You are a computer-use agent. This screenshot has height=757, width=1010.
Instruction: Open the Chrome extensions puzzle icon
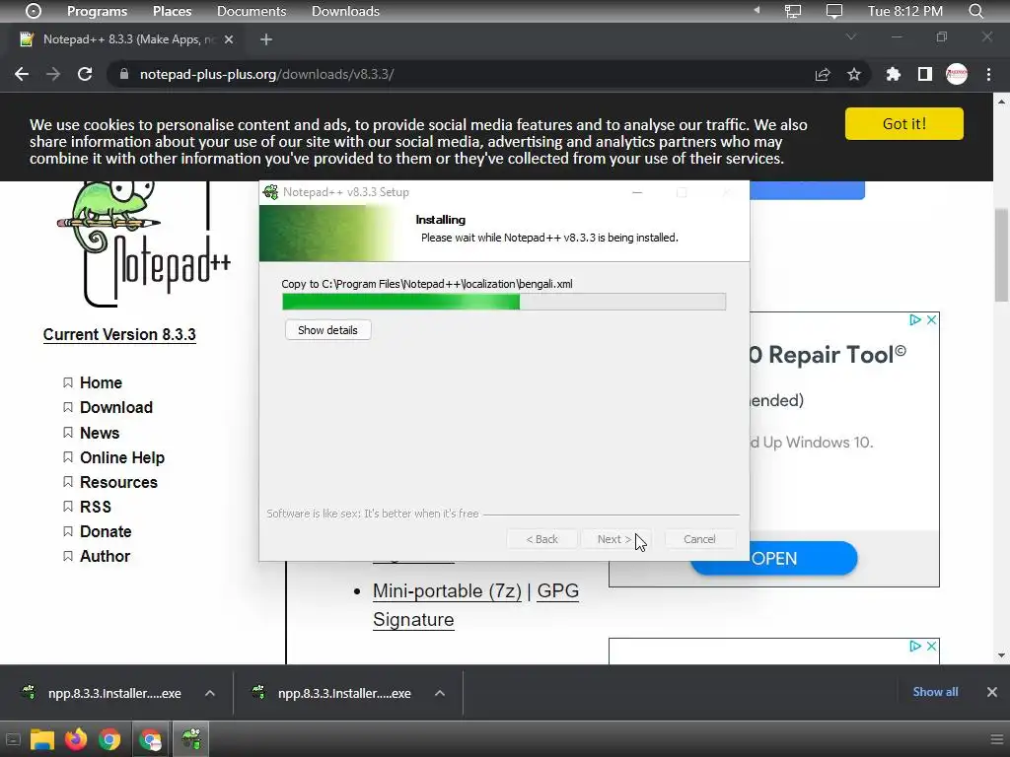pos(893,74)
